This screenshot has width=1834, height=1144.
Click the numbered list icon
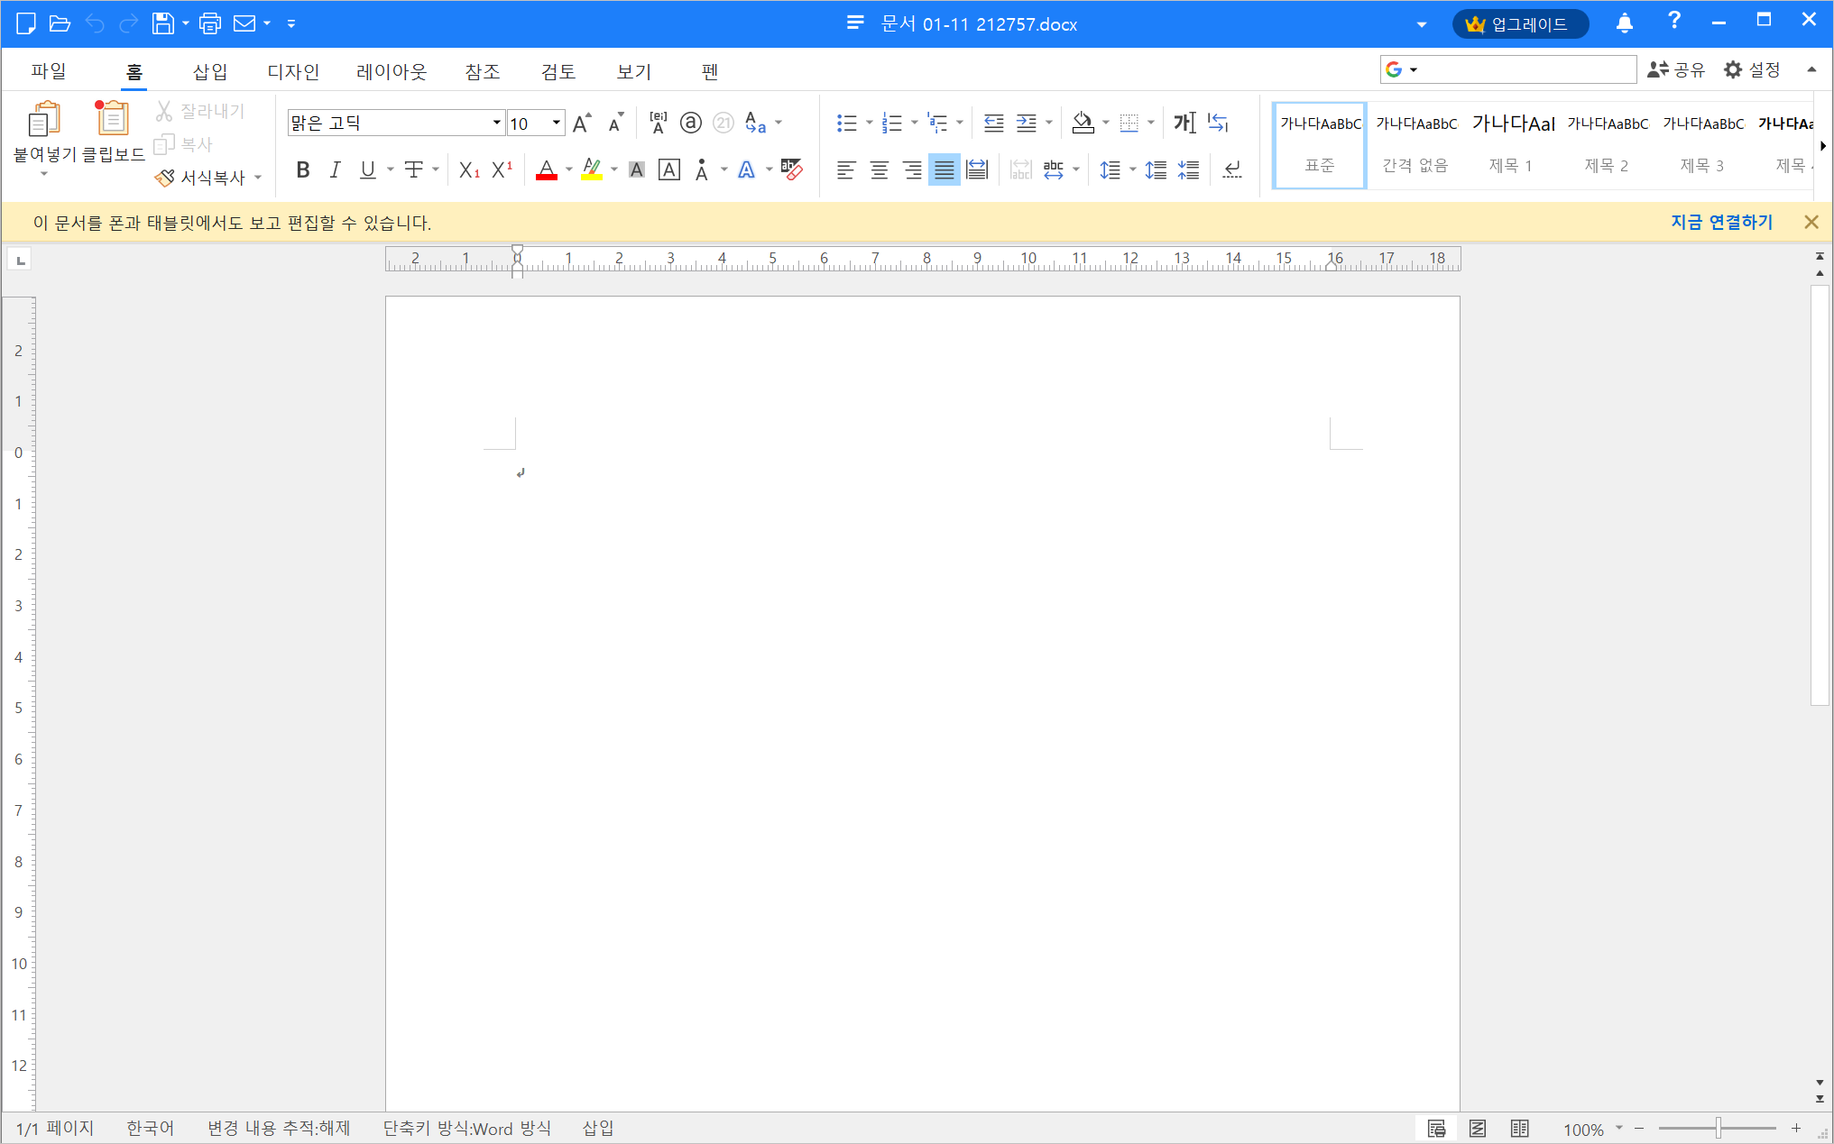[x=891, y=123]
